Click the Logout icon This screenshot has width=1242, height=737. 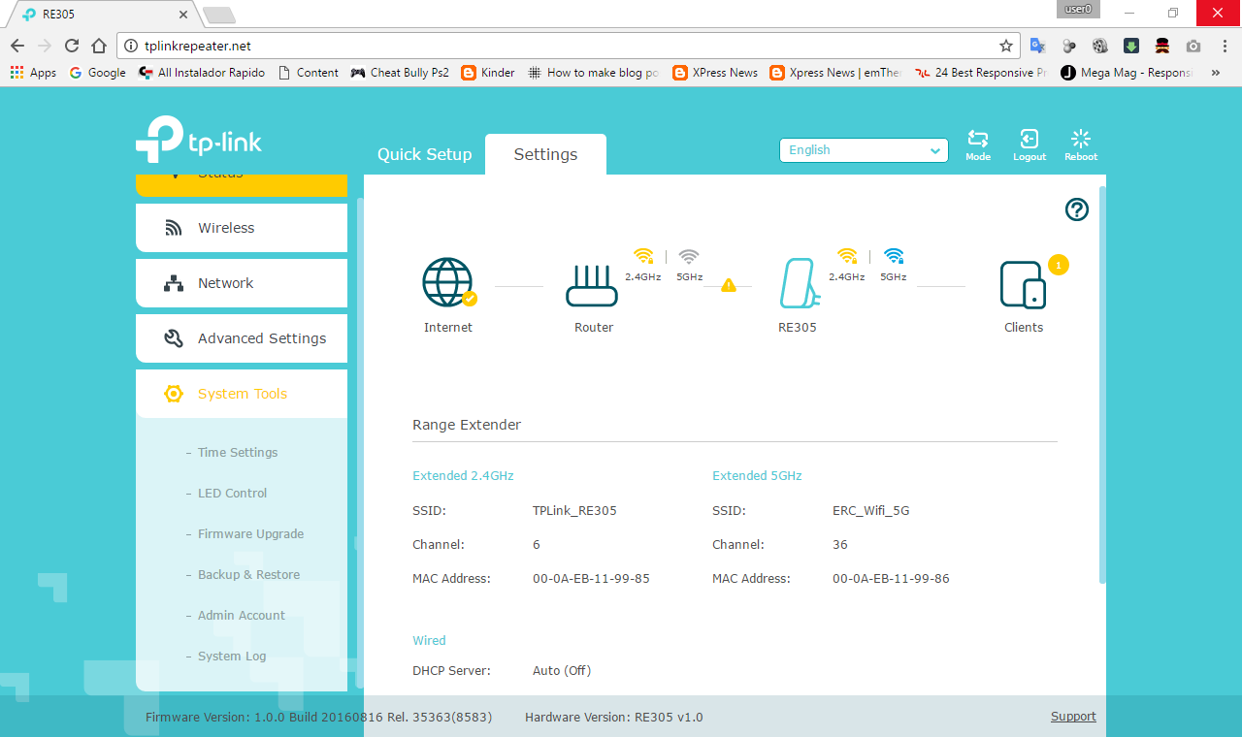1030,140
